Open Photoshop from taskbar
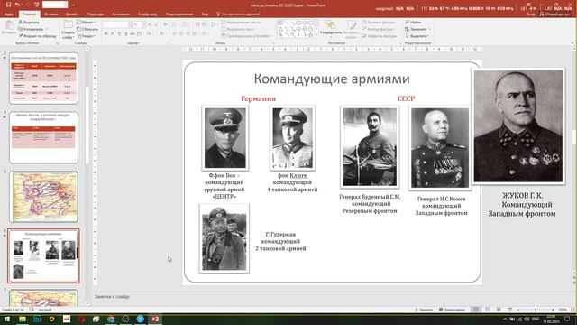577x325 pixels. tap(37, 319)
